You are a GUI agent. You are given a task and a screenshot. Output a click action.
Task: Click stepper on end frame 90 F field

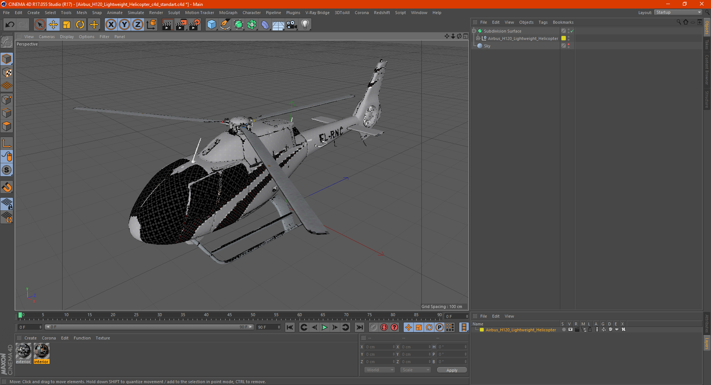click(x=279, y=327)
